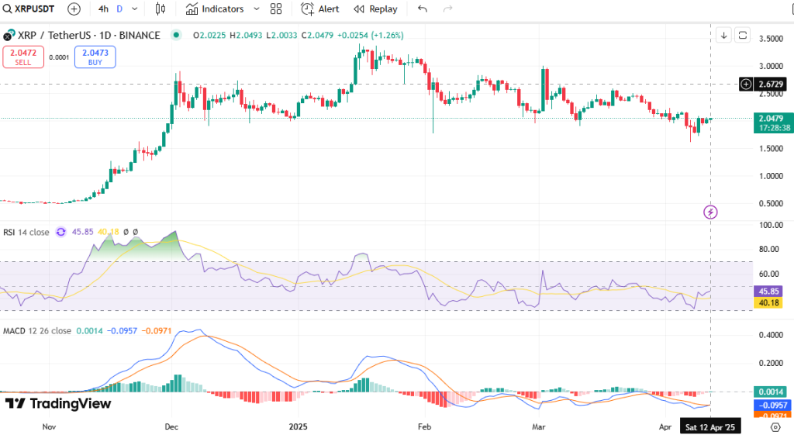Click the maximize chart pane icon

pyautogui.click(x=742, y=35)
